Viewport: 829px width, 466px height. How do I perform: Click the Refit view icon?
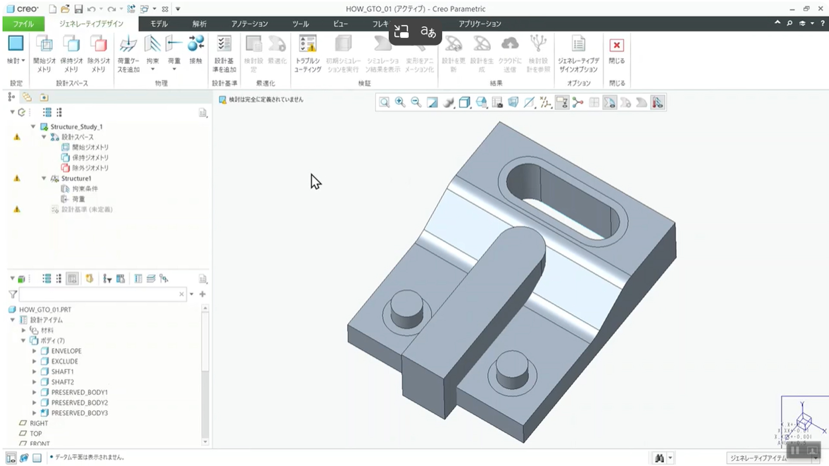(384, 102)
